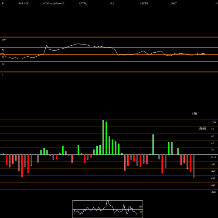Viewport: 218px width, 218px height.
Task: Click the 50 label on RSI left axis
Action: coord(3,57)
